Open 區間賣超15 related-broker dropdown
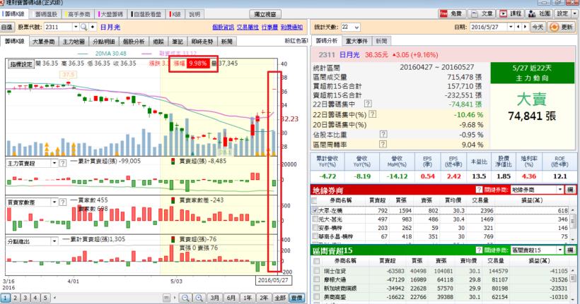Screen dimensions: 580x304 [561, 250]
